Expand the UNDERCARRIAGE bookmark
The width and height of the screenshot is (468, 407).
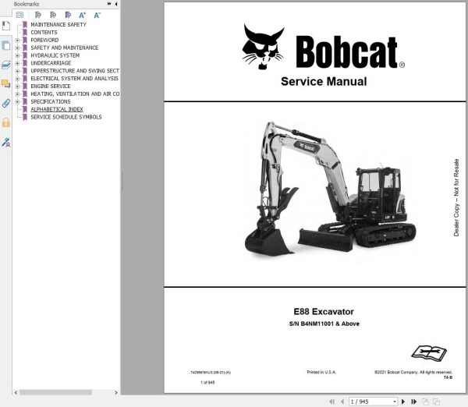17,63
